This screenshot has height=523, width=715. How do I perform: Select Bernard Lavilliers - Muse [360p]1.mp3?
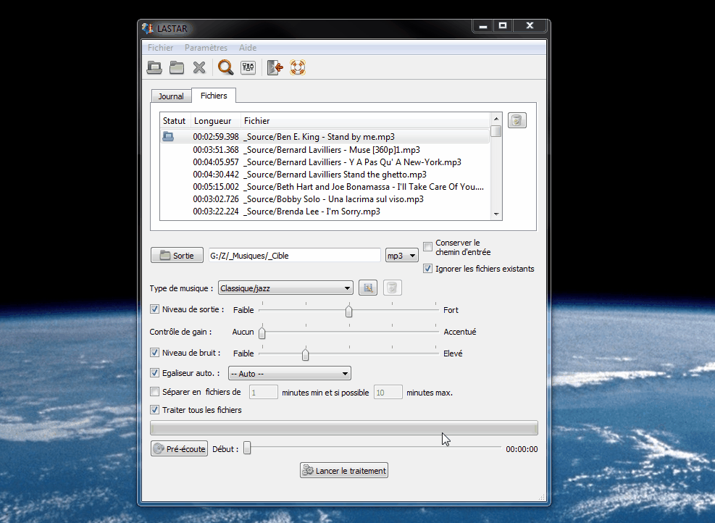click(x=325, y=149)
